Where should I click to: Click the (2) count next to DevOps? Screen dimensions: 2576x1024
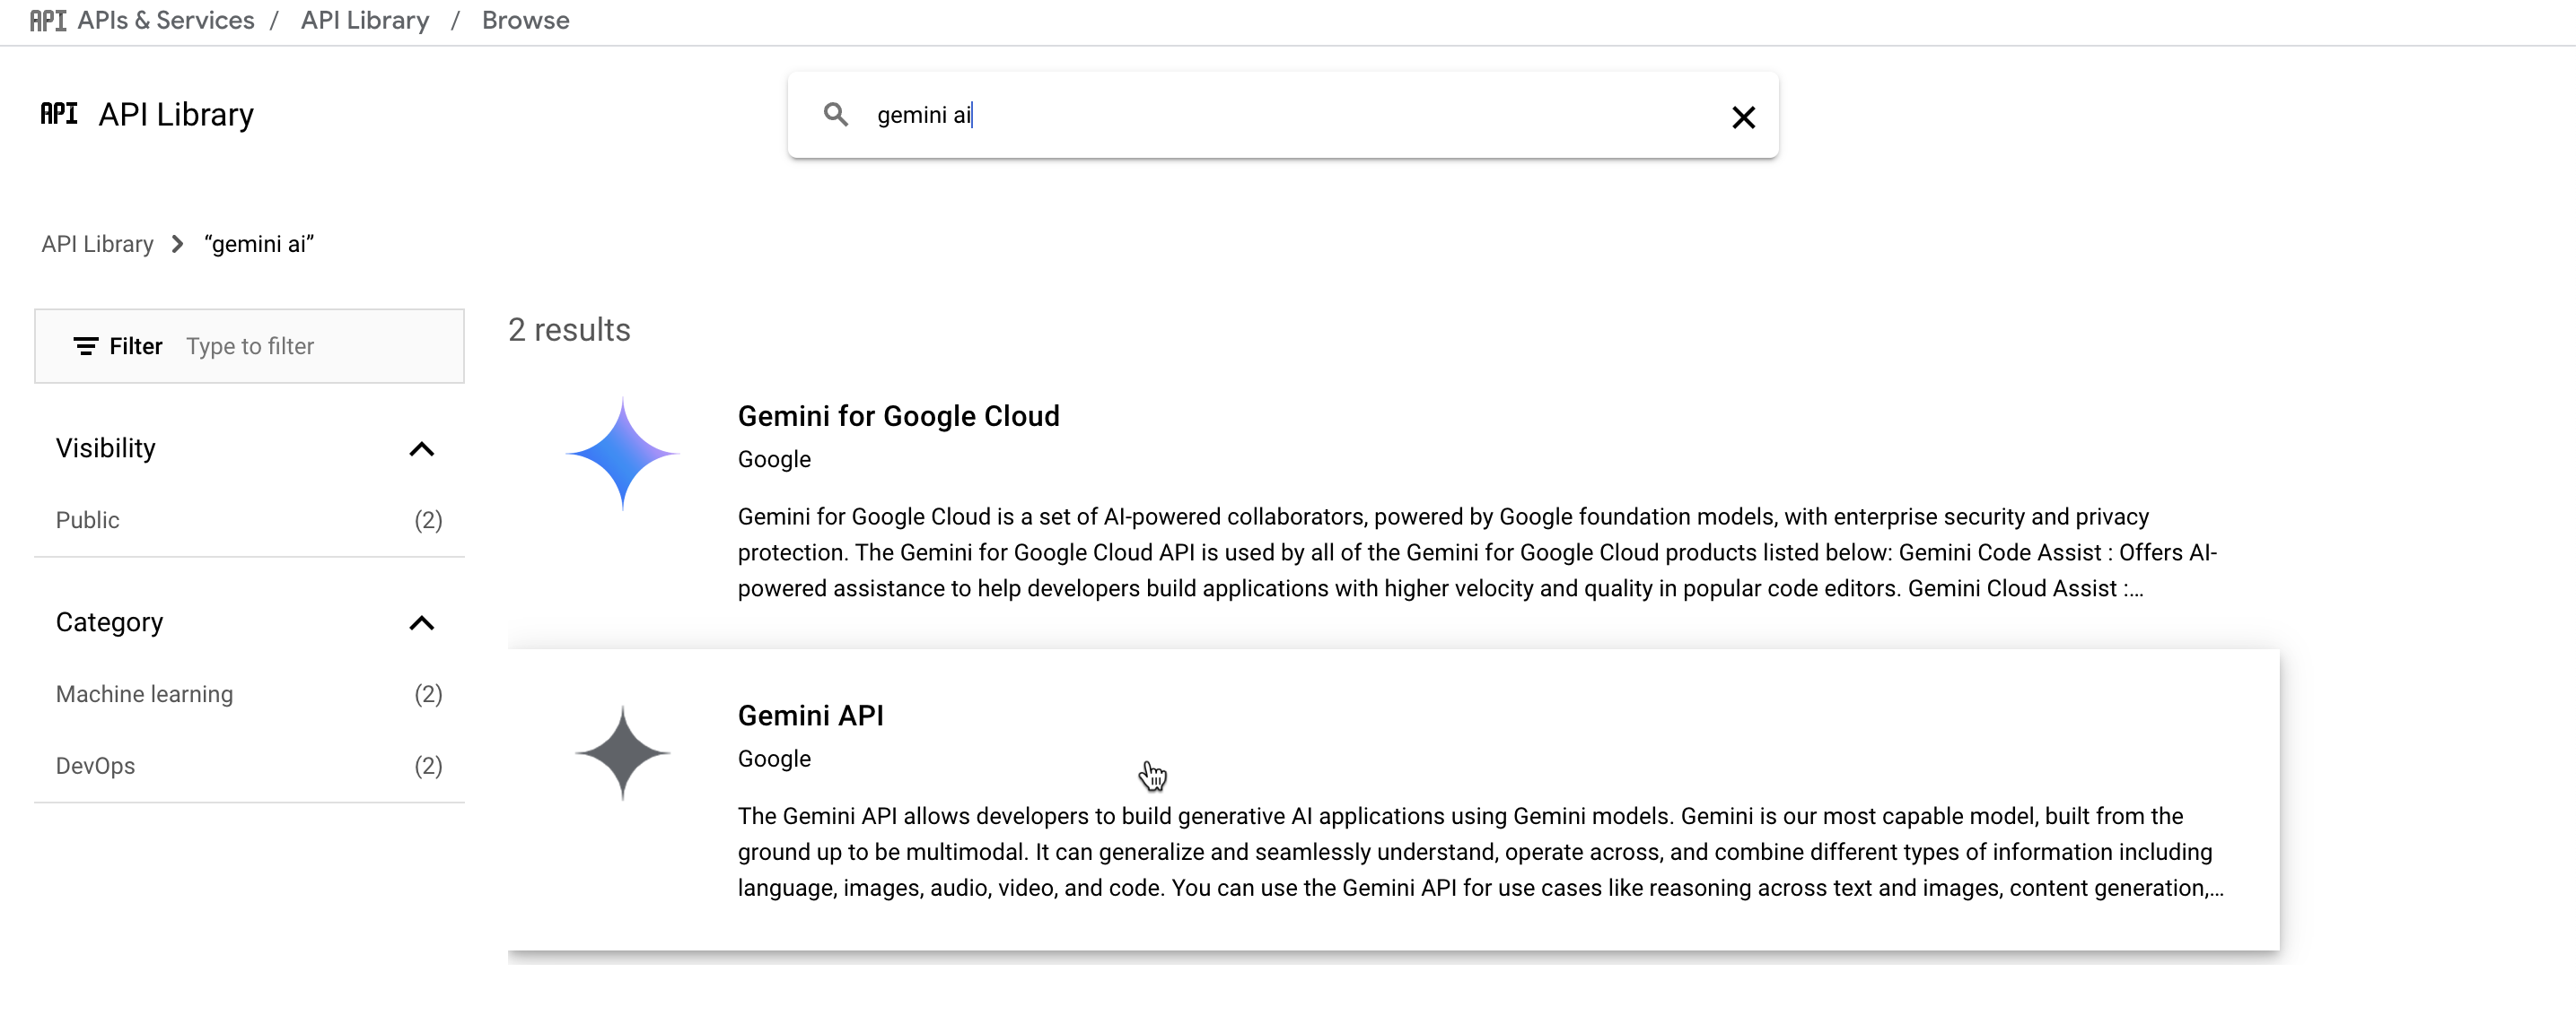(x=428, y=767)
